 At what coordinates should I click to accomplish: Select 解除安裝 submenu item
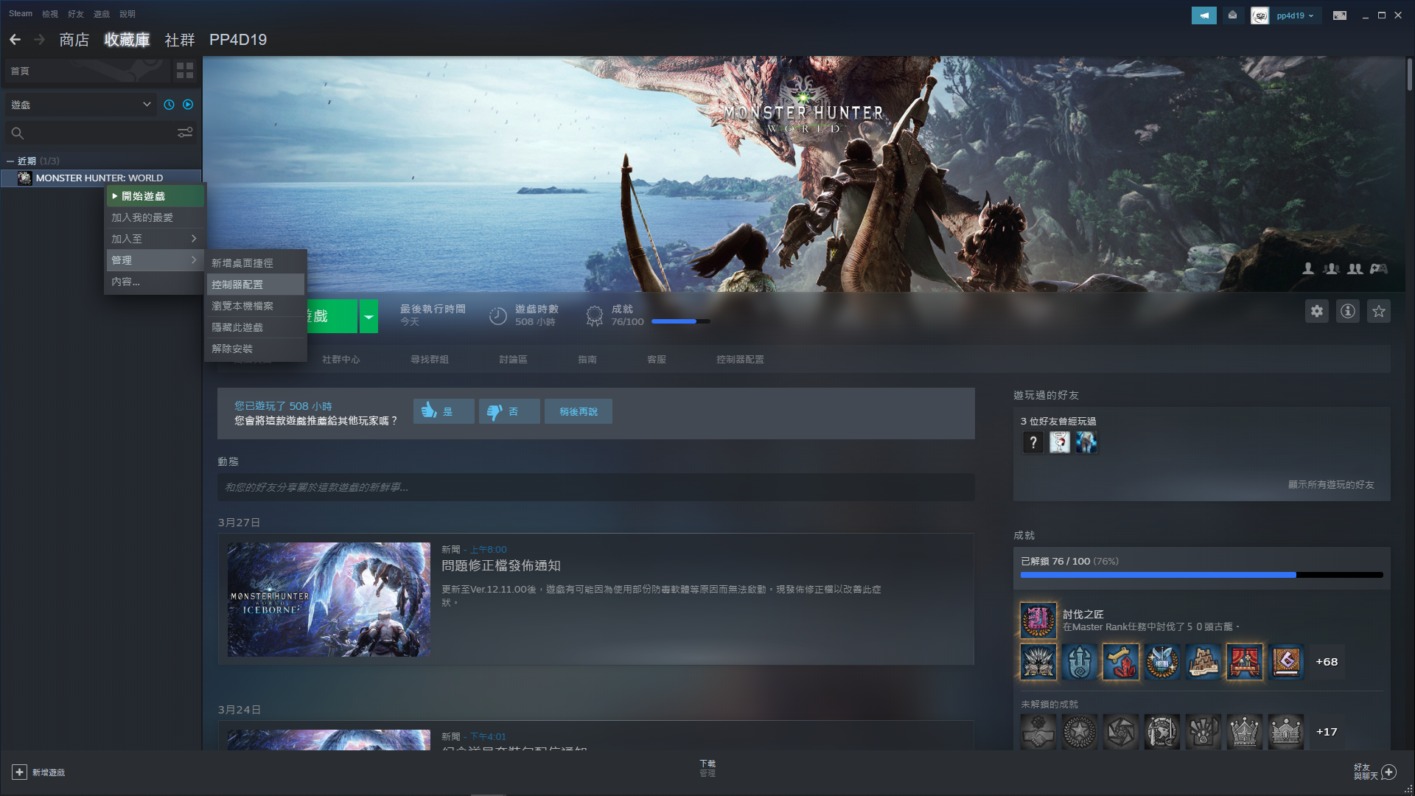(256, 349)
